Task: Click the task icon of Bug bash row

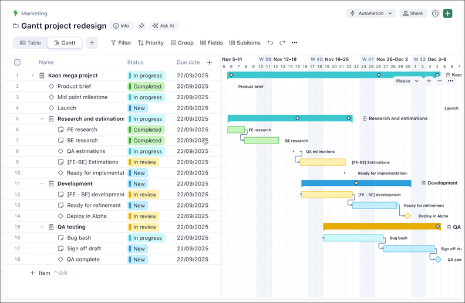Action: (60, 237)
